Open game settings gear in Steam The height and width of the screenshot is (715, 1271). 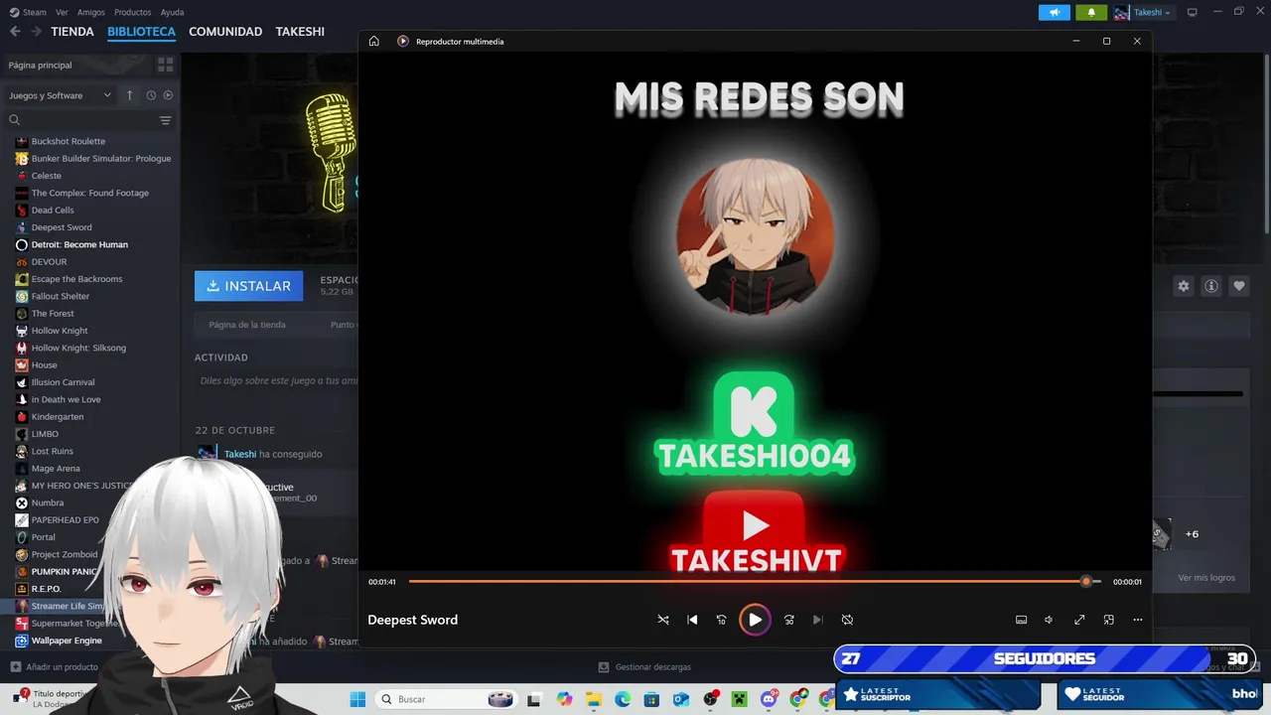click(x=1184, y=286)
